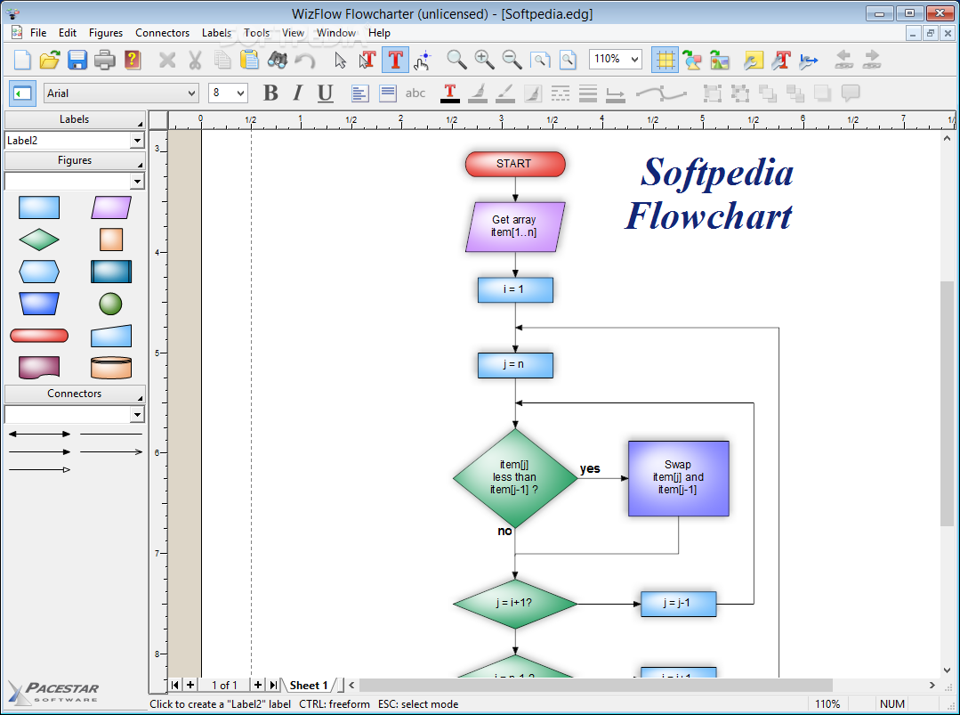This screenshot has height=715, width=960.
Task: Toggle Italic text formatting
Action: pyautogui.click(x=297, y=93)
